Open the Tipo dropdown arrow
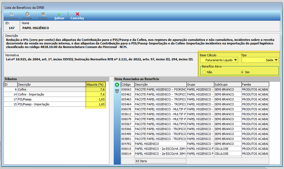The height and width of the screenshot is (169, 284). [x=276, y=60]
